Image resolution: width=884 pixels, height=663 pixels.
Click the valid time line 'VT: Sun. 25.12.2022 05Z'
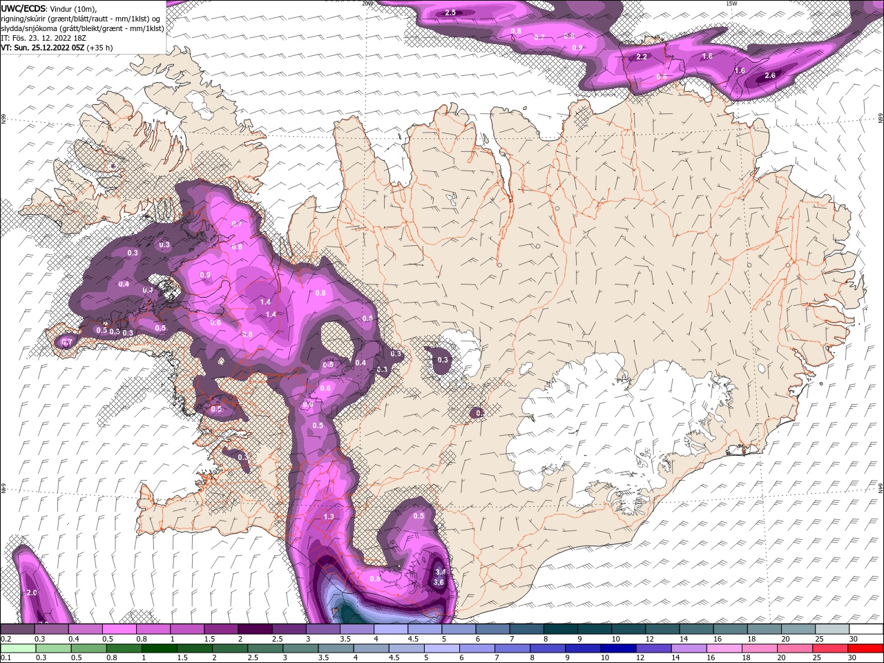click(x=43, y=48)
